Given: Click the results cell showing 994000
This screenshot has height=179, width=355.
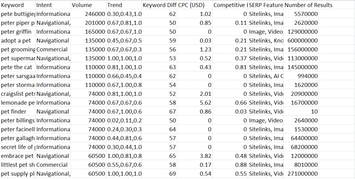Looking at the screenshot, I should (301, 76).
